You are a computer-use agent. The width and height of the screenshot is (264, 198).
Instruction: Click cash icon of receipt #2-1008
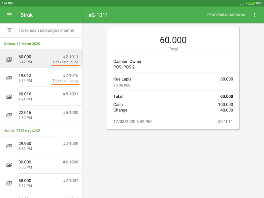pyautogui.click(x=9, y=164)
